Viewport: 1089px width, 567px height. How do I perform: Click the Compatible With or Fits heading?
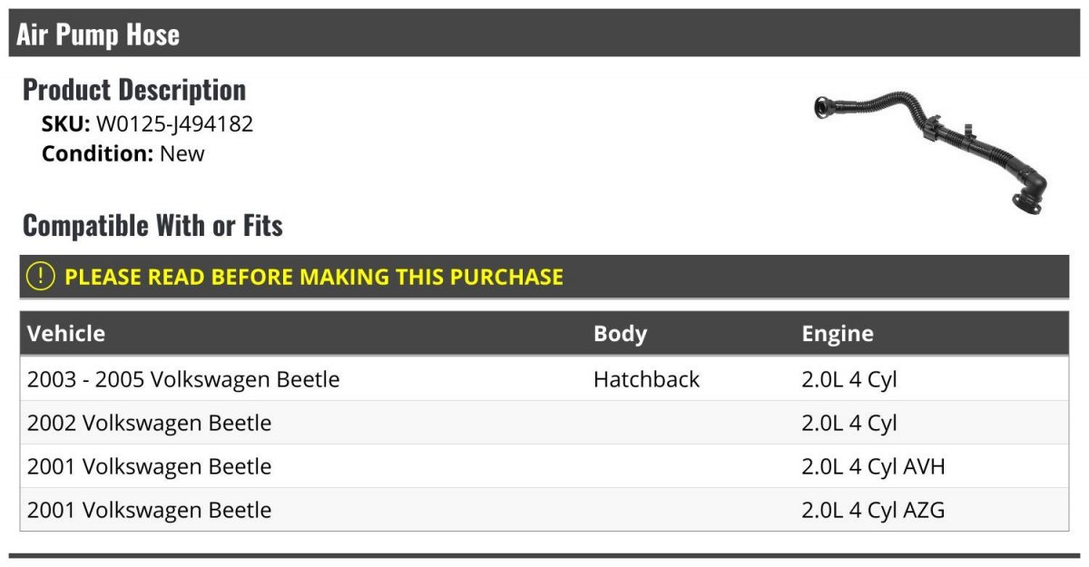point(152,225)
